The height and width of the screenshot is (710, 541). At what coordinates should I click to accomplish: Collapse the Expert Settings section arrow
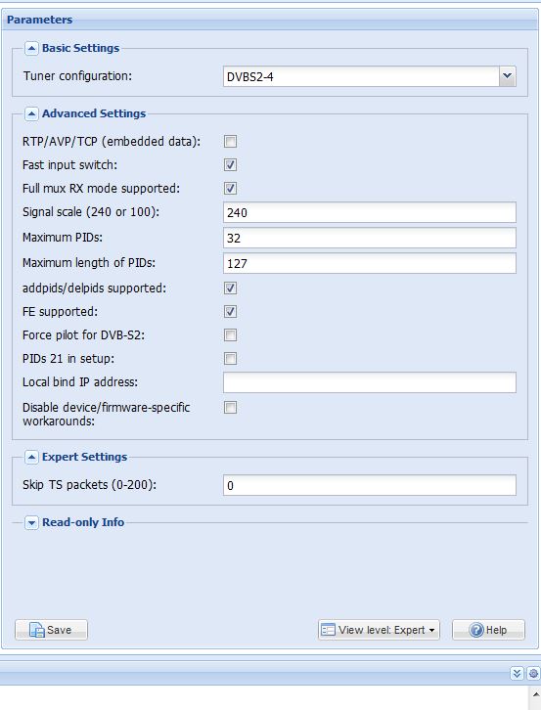click(31, 458)
